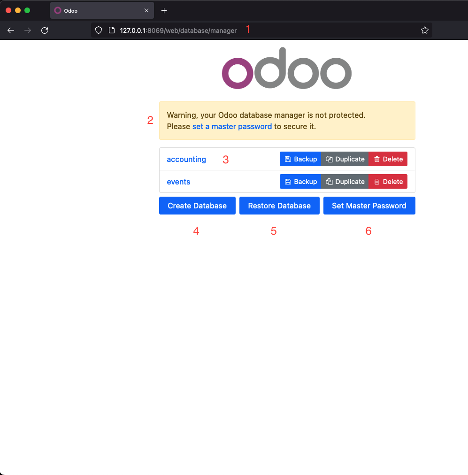Image resolution: width=468 pixels, height=475 pixels.
Task: Backup the events database
Action: (300, 182)
